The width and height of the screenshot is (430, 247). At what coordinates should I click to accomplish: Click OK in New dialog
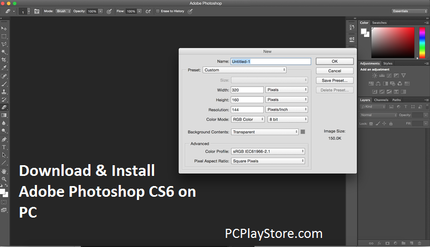[x=335, y=61]
